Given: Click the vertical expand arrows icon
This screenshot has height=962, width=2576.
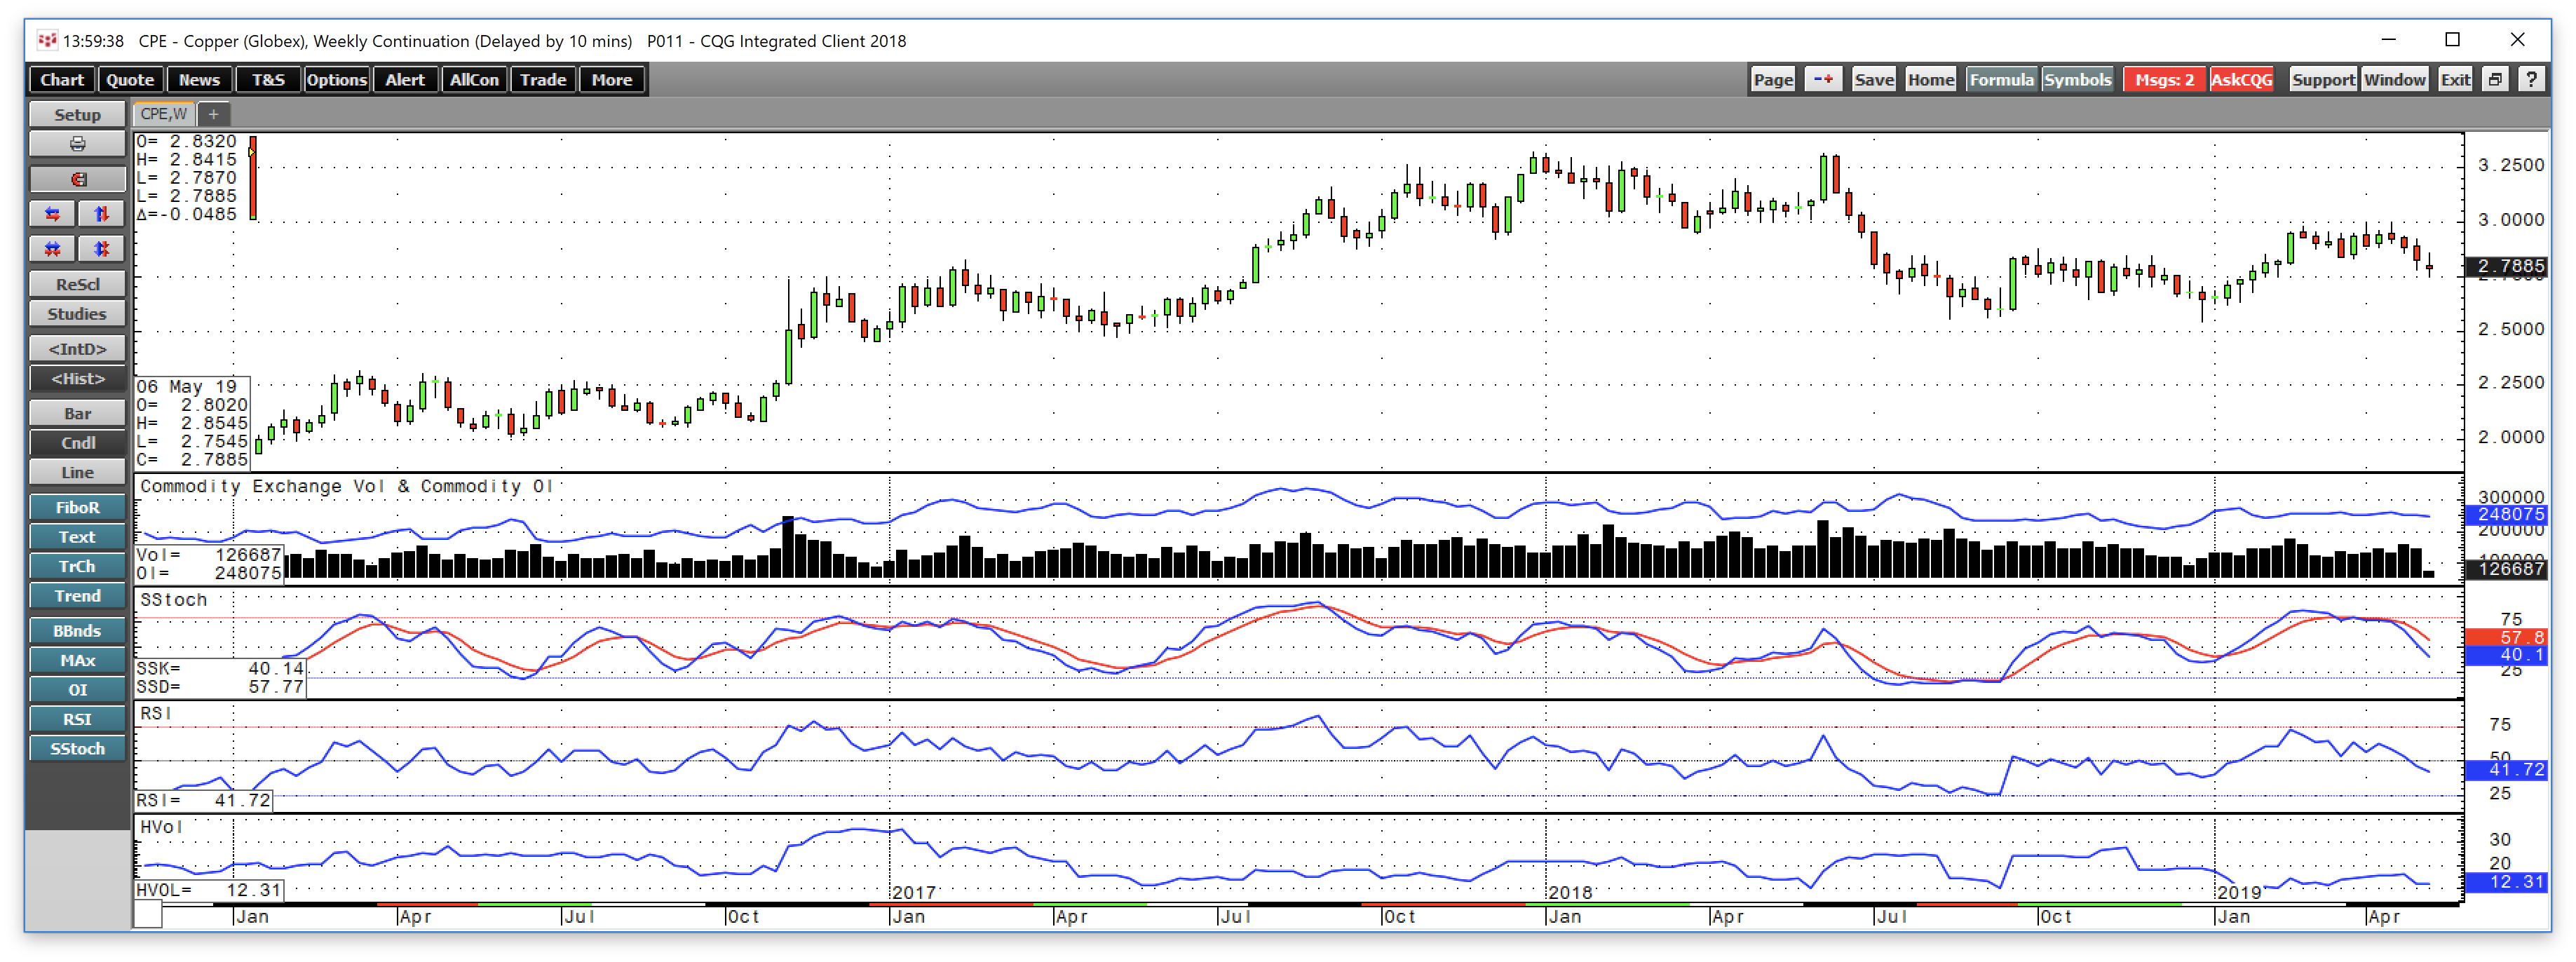Looking at the screenshot, I should click(101, 249).
